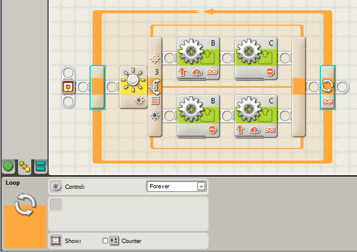The image size is (357, 252).
Task: Switch to the green circle common palette tab
Action: pyautogui.click(x=8, y=167)
